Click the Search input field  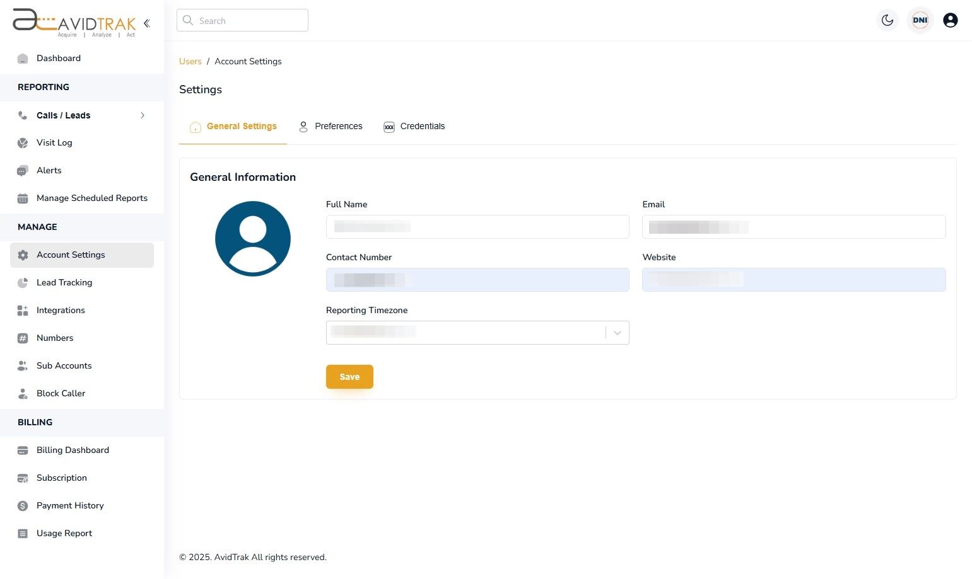point(242,20)
